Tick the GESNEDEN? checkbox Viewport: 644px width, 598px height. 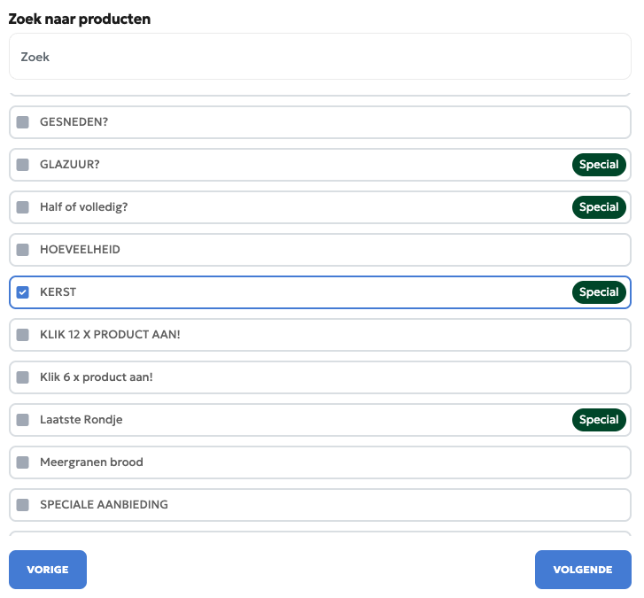pos(23,122)
